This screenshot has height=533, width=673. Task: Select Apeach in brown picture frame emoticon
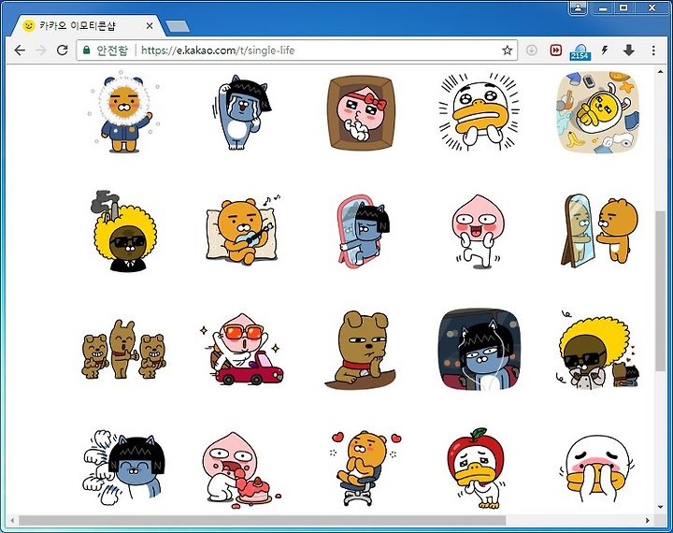361,113
